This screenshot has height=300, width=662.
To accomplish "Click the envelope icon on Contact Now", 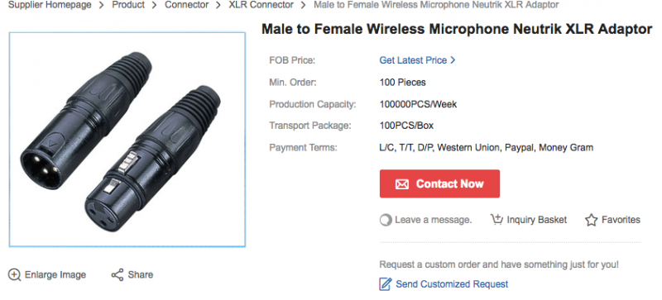I will tap(402, 184).
